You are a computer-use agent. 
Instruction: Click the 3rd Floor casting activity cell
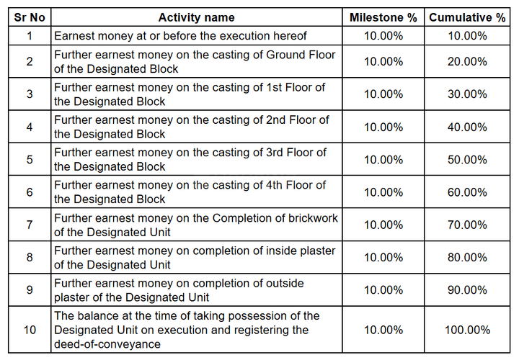click(x=190, y=159)
